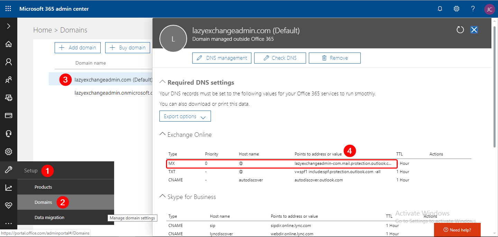
Task: Click the lyncdiscover host name cell
Action: (221, 234)
